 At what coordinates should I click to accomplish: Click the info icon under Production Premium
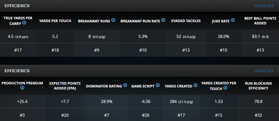click(22, 88)
